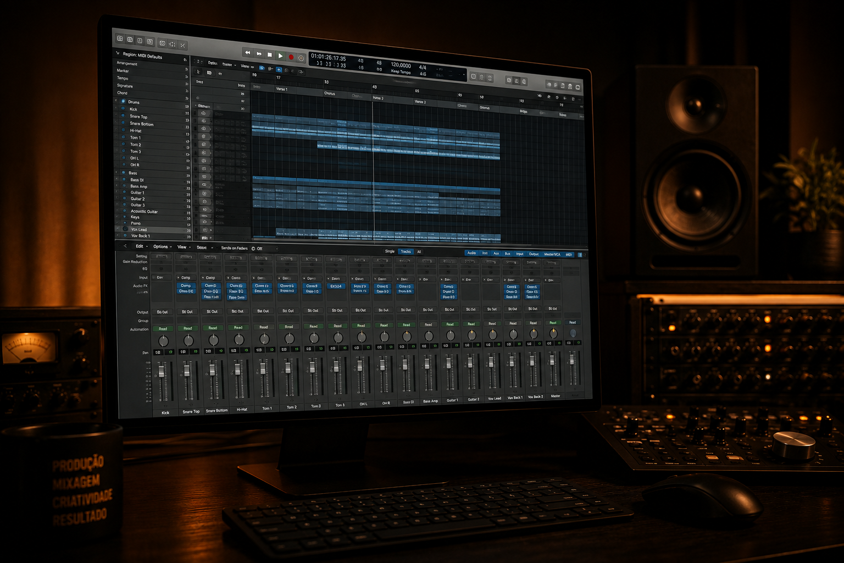Click the Guitar 1 track icon

coord(123,192)
